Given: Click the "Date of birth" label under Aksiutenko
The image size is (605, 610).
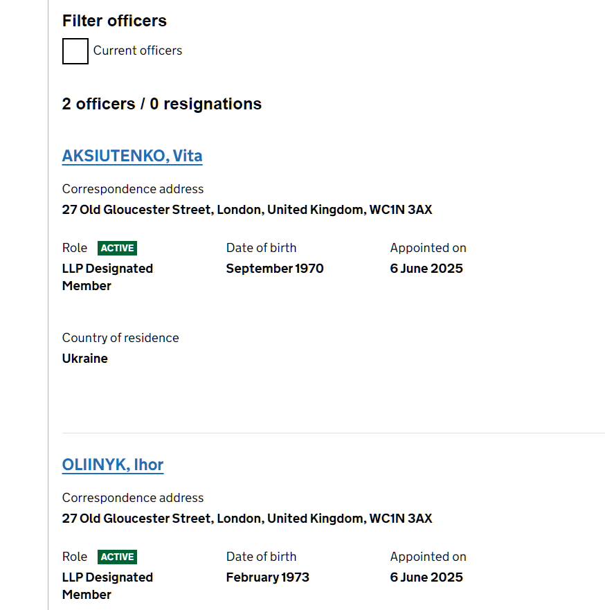Looking at the screenshot, I should [x=261, y=248].
